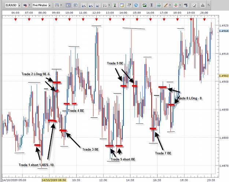Click the 13:00 time label on top axis
This screenshot has width=229, height=182.
click(x=110, y=13)
